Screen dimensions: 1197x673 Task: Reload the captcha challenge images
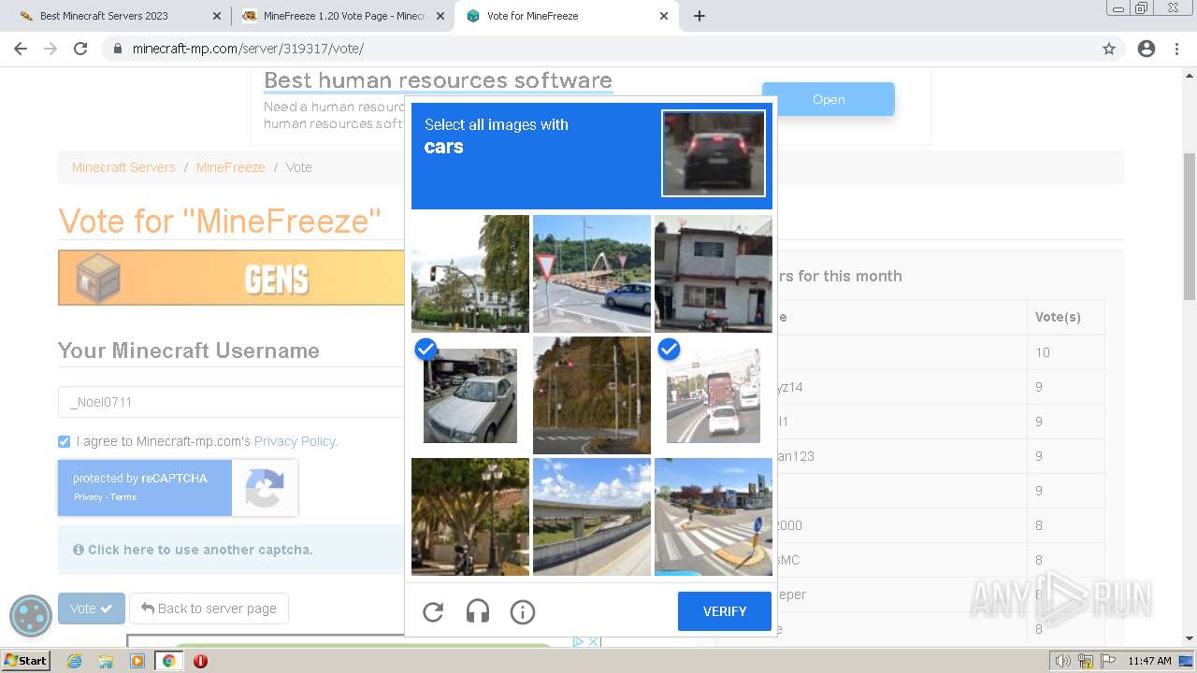point(433,611)
